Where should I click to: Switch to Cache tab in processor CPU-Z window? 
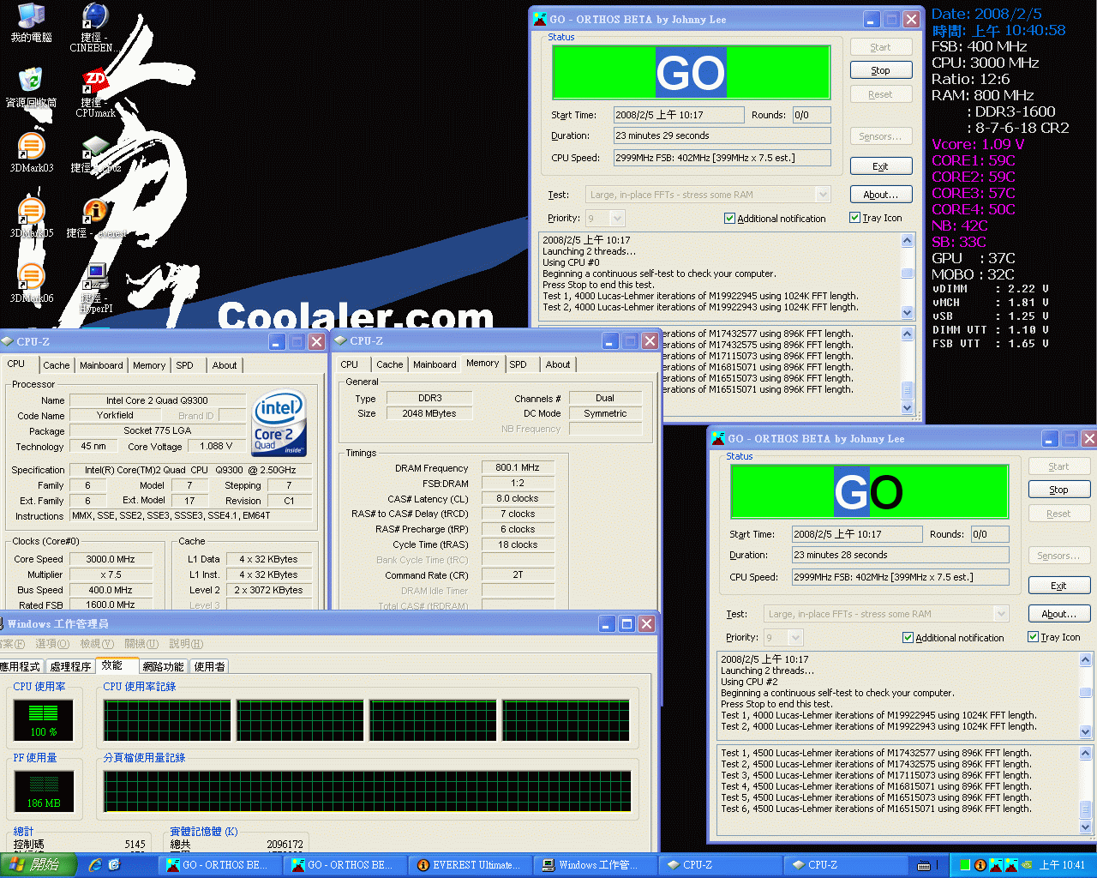pos(57,365)
